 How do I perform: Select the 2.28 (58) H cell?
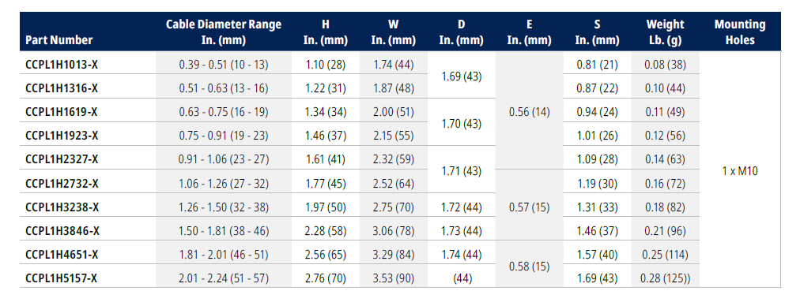[326, 231]
